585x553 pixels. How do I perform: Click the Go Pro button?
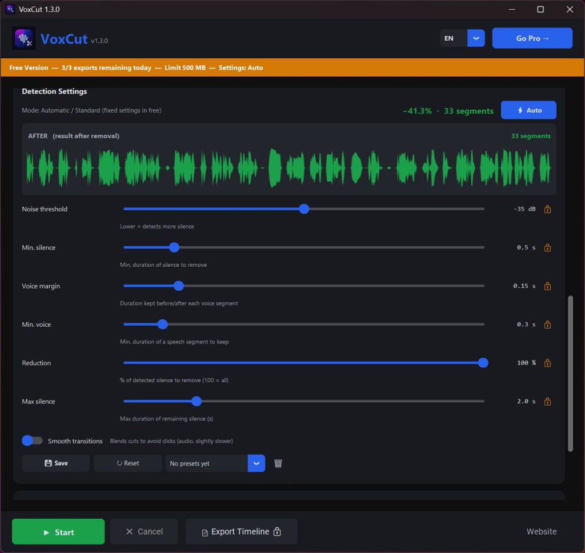pyautogui.click(x=532, y=38)
